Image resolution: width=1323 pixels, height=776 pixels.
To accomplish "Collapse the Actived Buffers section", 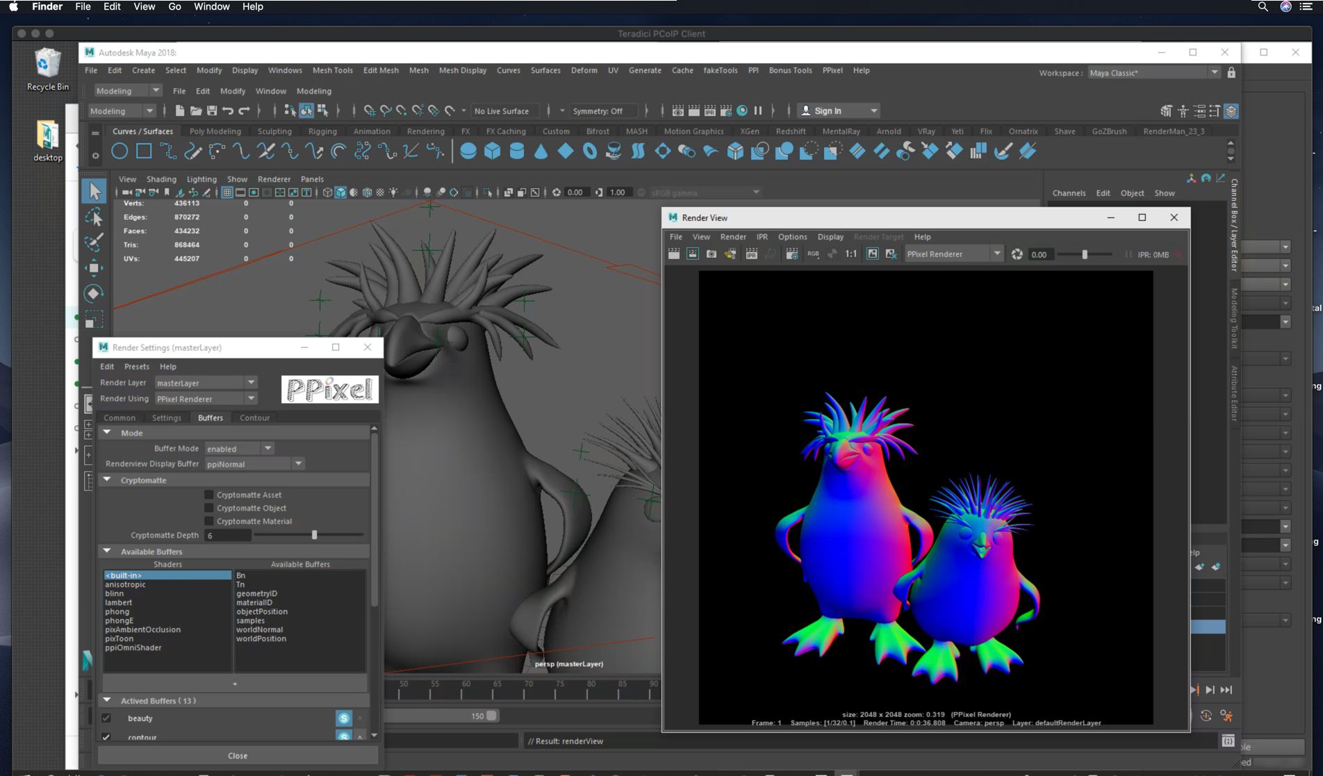I will [107, 700].
